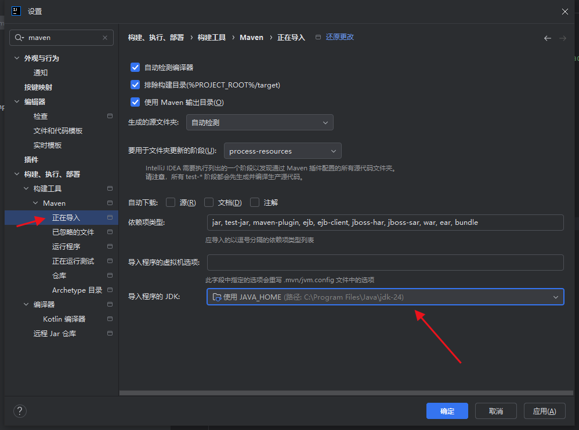This screenshot has height=430, width=579.
Task: Click project-level icon beside Maven row
Action: [110, 203]
